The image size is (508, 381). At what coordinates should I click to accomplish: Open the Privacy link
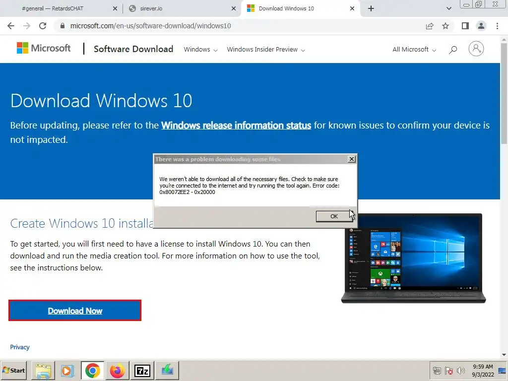[20, 347]
